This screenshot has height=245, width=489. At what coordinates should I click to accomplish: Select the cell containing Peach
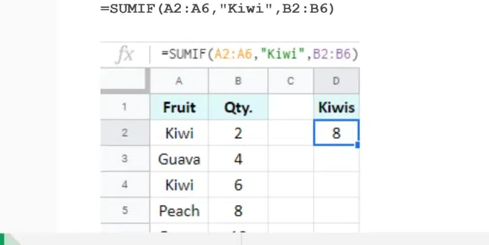click(x=178, y=211)
